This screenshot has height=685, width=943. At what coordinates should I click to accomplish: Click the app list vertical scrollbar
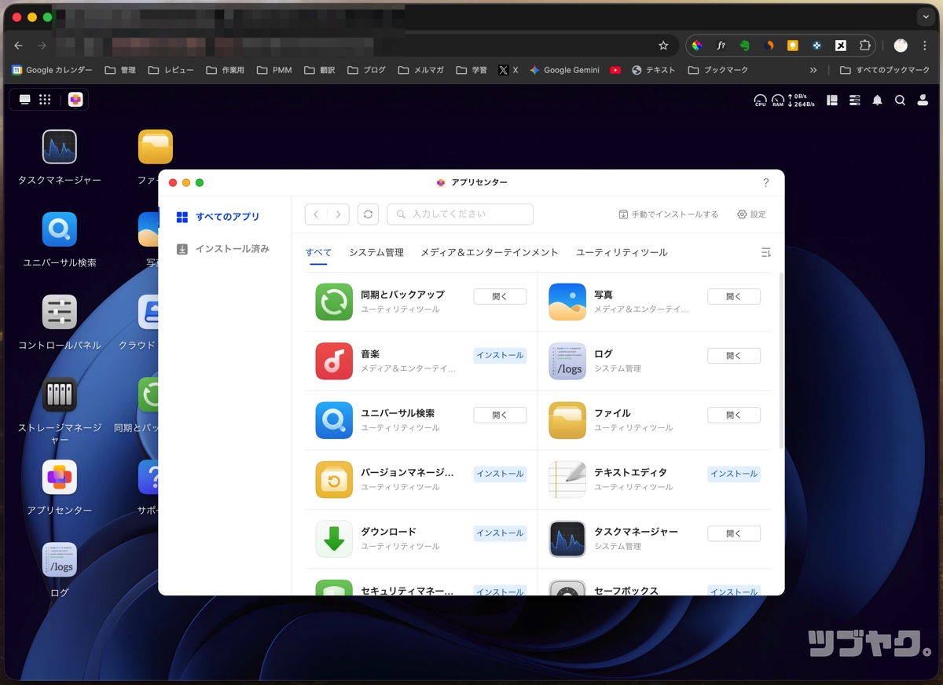[x=781, y=361]
